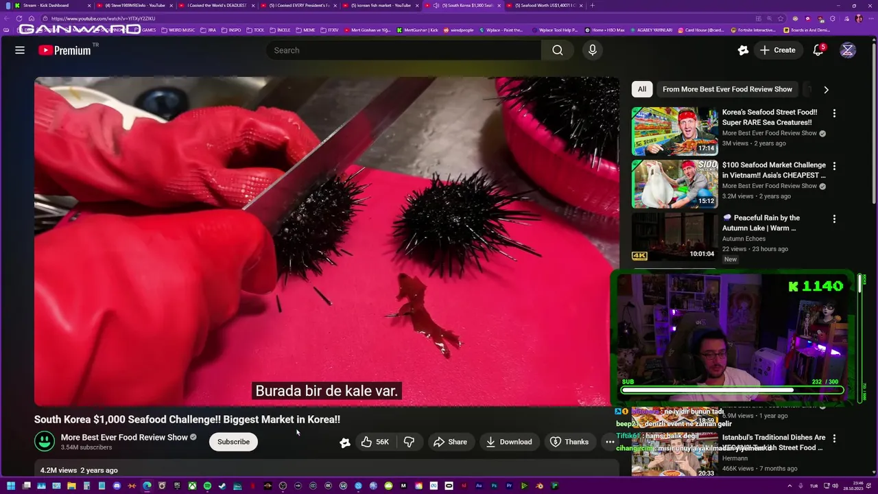Click the Thanks button
Screen dimensions: 878x494
569,442
